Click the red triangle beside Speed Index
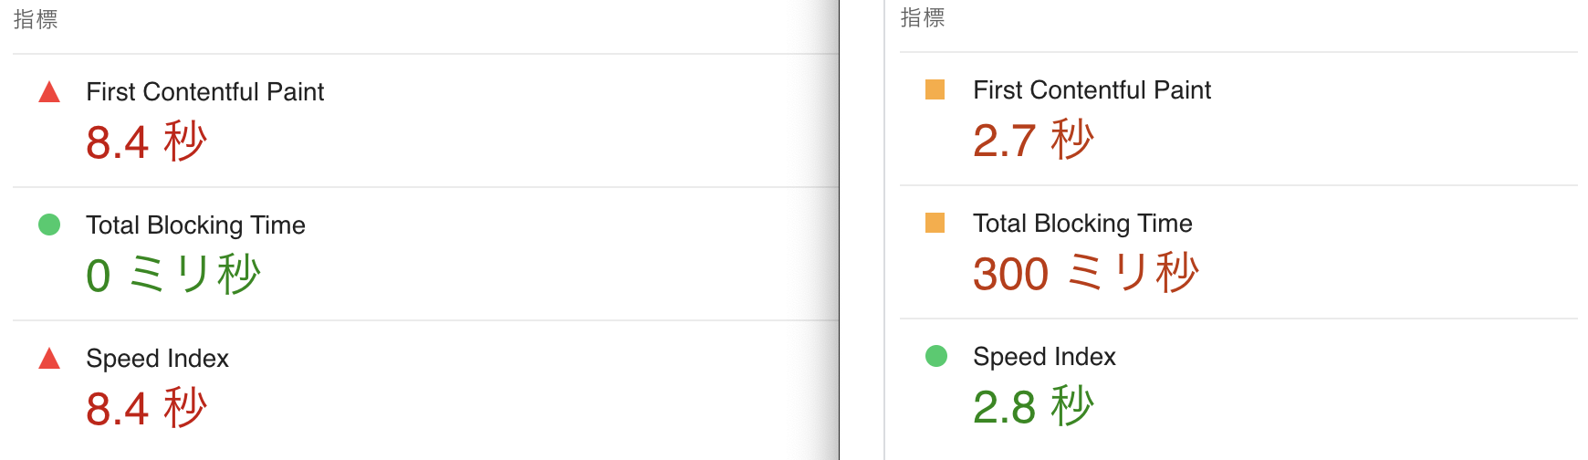1588x460 pixels. pos(49,359)
